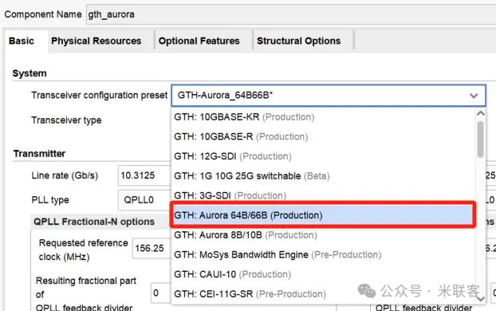
Task: Edit the Component Name field gth_aurora
Action: [291, 14]
